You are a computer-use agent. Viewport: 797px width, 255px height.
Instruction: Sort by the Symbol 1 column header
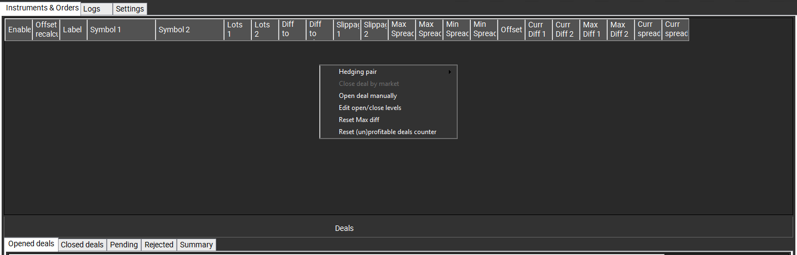[x=121, y=30]
